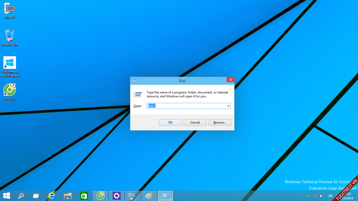Switch to Cốc Cốc browser on taskbar
This screenshot has width=358, height=201.
coord(100,196)
